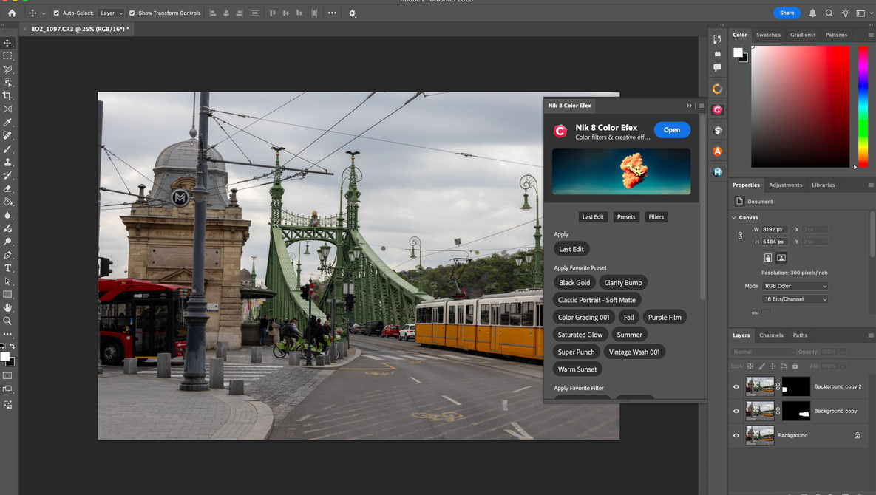Open transform gear settings in options bar

[x=352, y=13]
